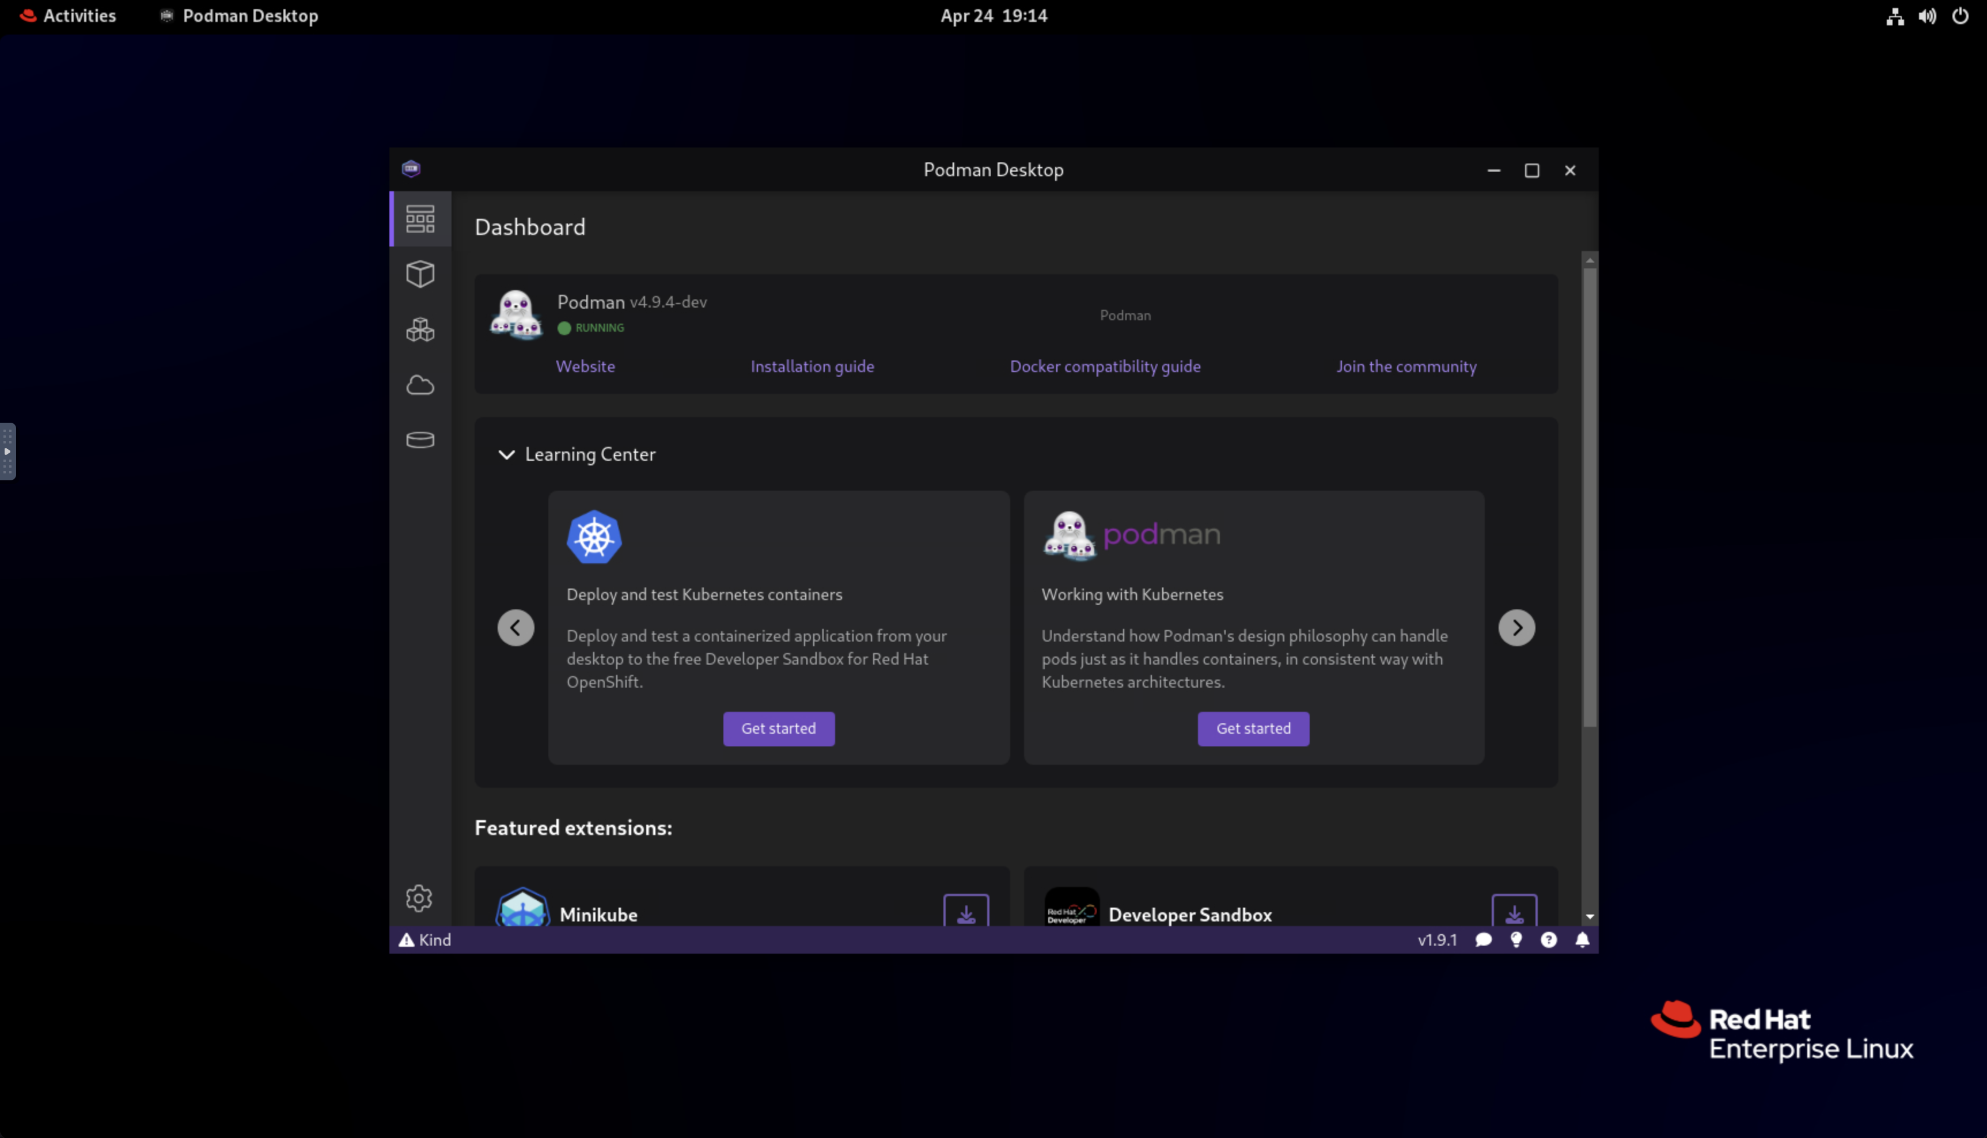
Task: Click the RUNNING status indicator for Podman
Action: click(591, 328)
